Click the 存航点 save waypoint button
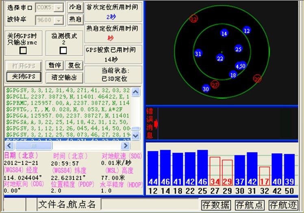 pyautogui.click(x=250, y=205)
